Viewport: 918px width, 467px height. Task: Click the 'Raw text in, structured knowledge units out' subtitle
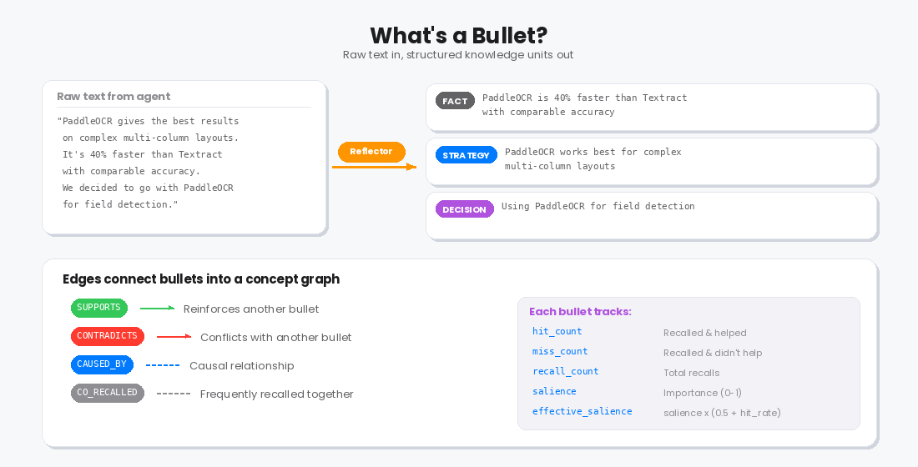click(x=458, y=55)
